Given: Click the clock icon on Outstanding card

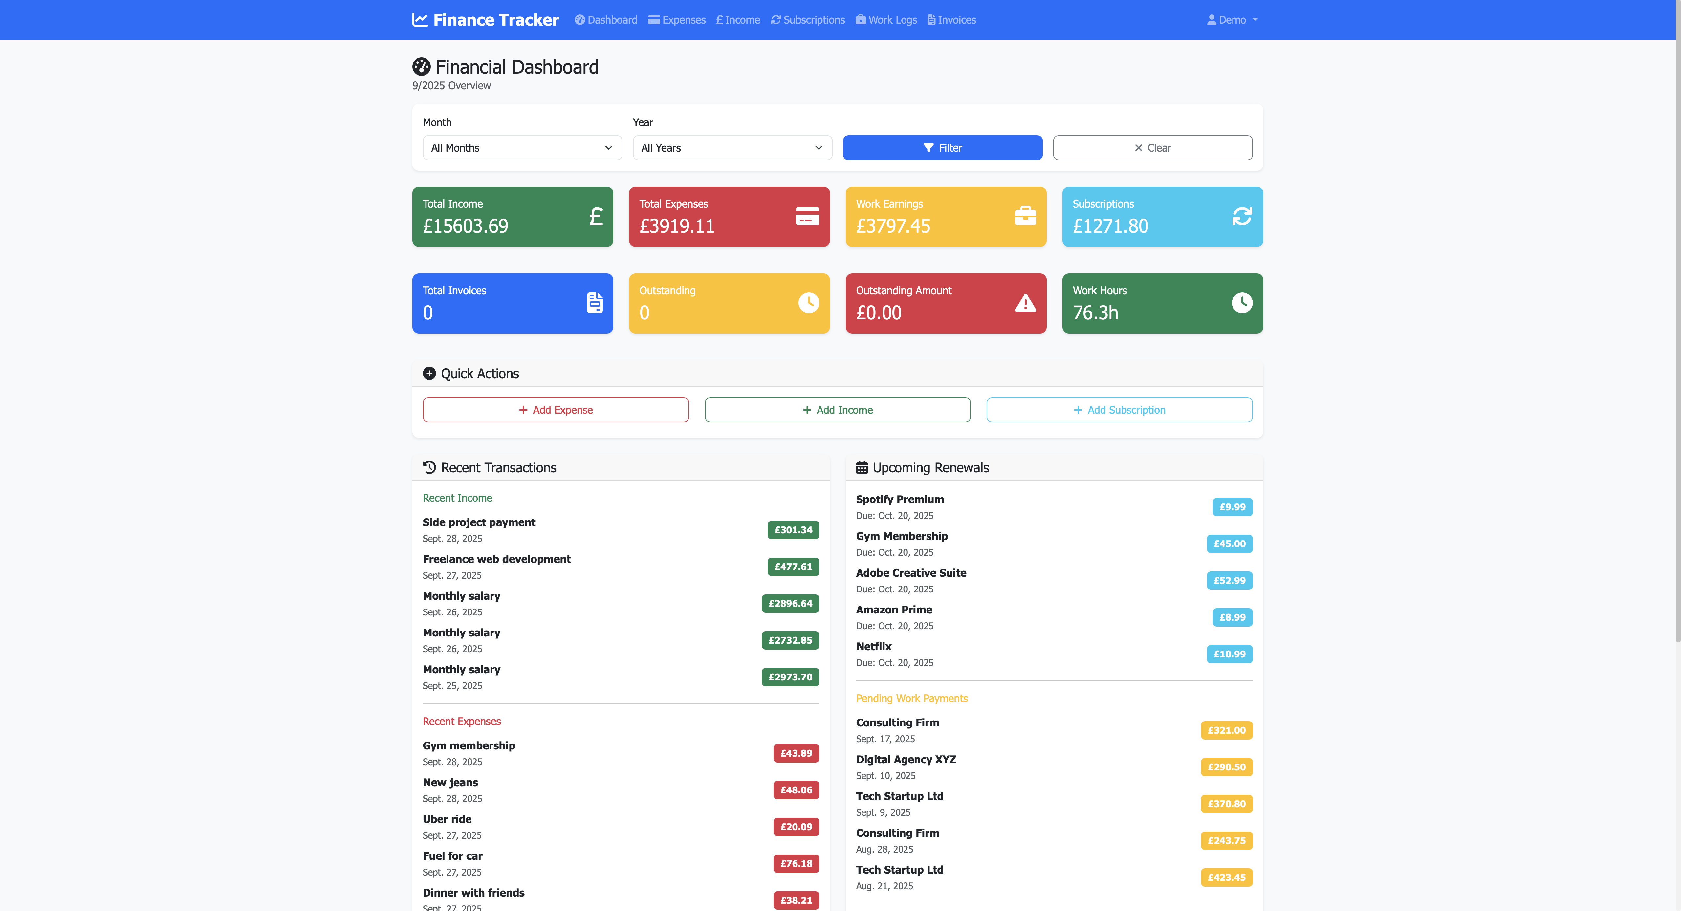Looking at the screenshot, I should [x=808, y=303].
